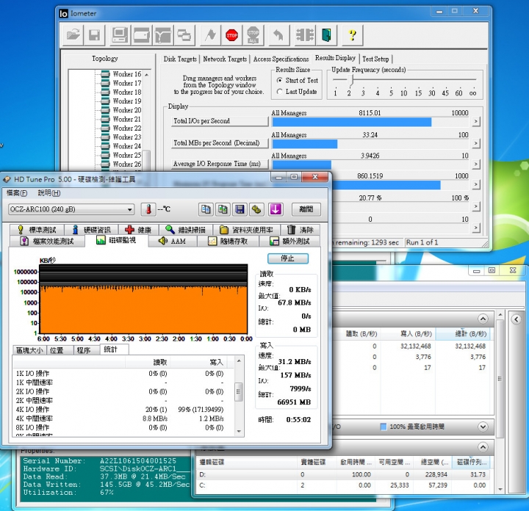Click the copy text to clipboard icon in HD Tune
The image size is (529, 511).
[206, 209]
